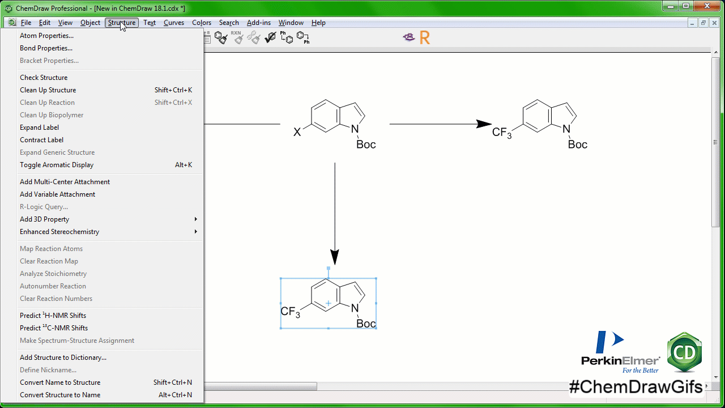Open Atom Properties dialog entry
The height and width of the screenshot is (408, 725).
coord(46,36)
